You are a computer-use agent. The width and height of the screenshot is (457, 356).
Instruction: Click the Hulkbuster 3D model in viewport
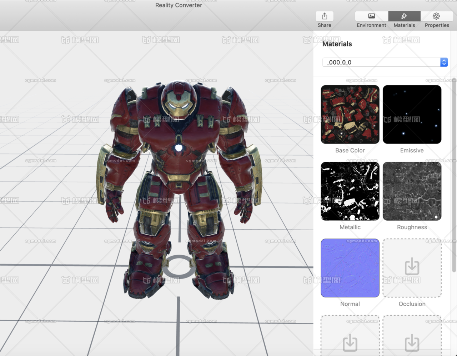point(179,189)
